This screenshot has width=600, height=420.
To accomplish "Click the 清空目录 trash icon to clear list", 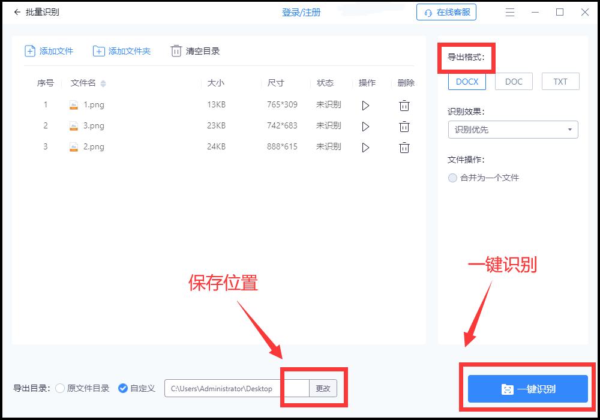I will click(x=176, y=51).
